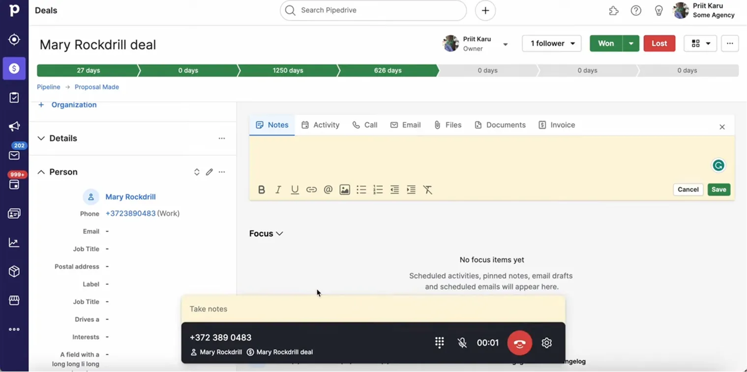Expand the Details section

[41, 138]
